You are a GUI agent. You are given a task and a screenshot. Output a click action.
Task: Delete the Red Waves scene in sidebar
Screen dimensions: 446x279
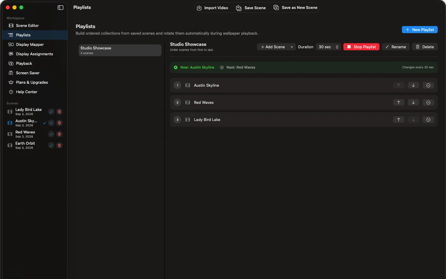point(59,134)
